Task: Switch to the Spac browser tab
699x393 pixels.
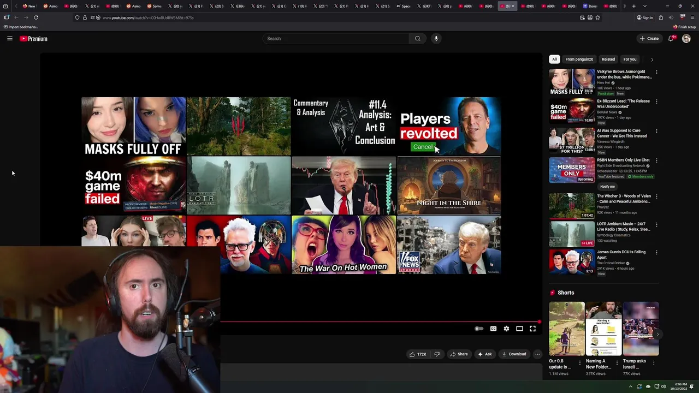Action: [x=403, y=6]
